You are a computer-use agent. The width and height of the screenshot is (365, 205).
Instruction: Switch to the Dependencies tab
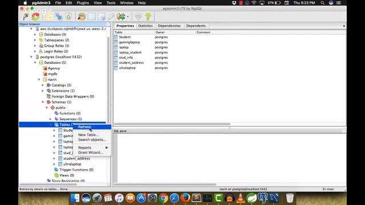169,26
